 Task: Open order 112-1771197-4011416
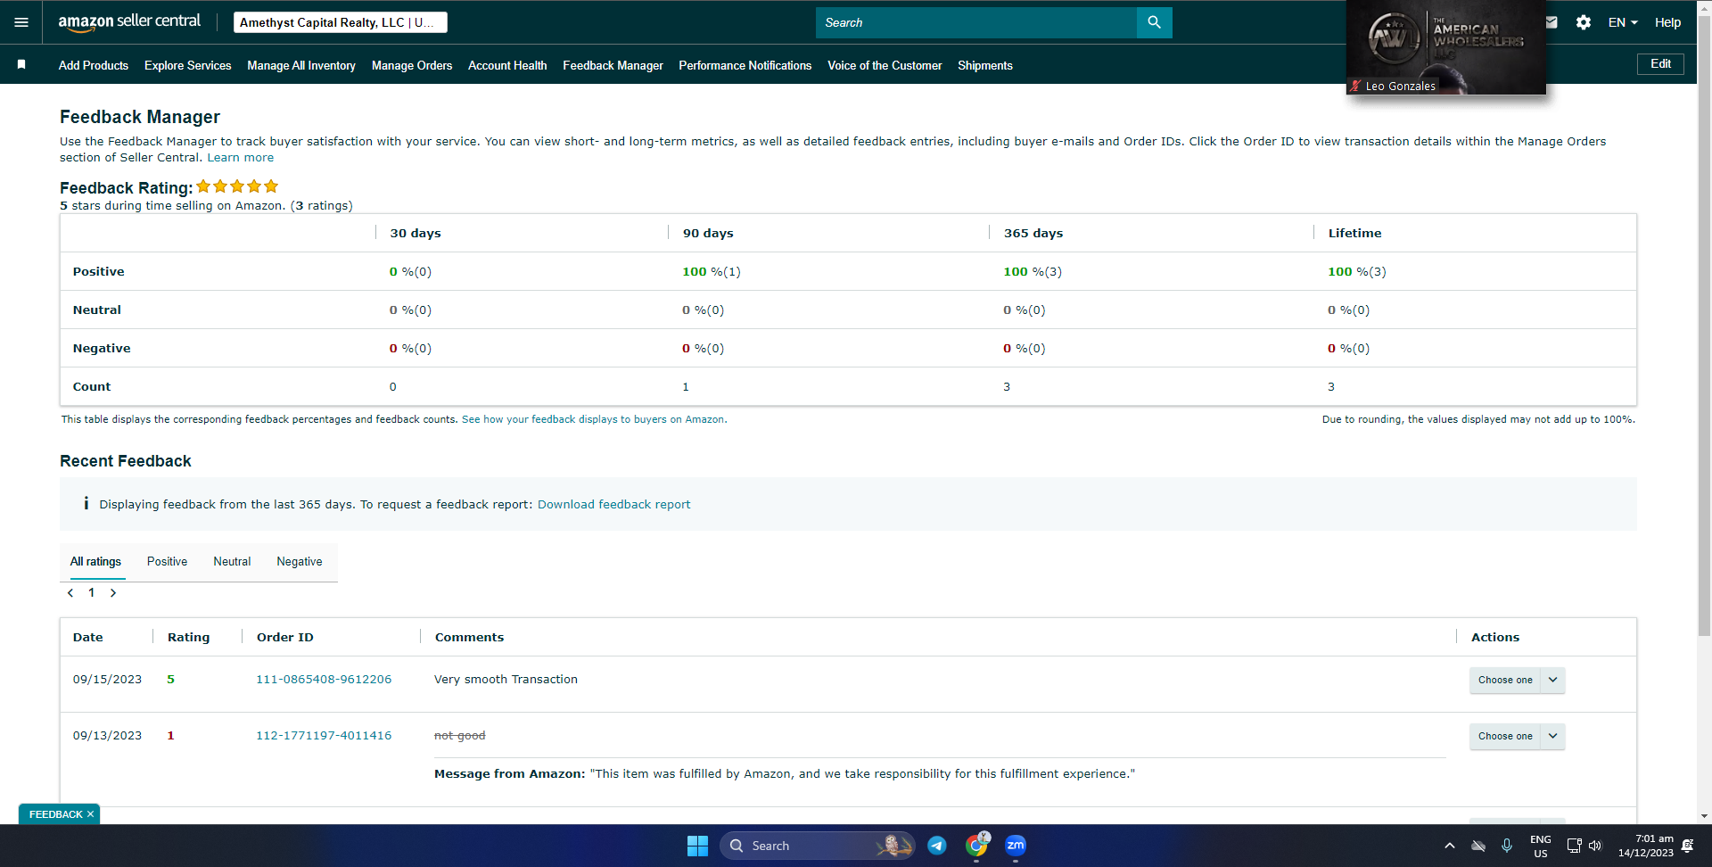(324, 736)
